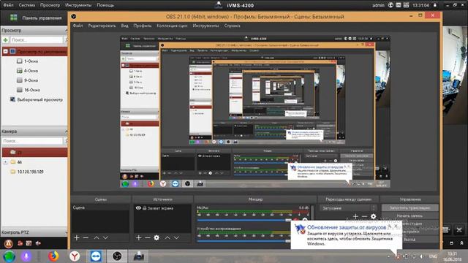Open OBS Справка menu
Image resolution: width=468 pixels, height=263 pixels.
(x=232, y=26)
